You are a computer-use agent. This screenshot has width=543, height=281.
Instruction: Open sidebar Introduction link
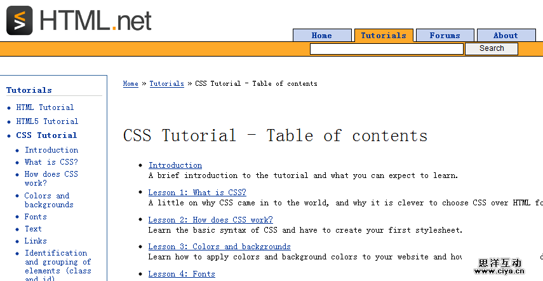tap(51, 150)
